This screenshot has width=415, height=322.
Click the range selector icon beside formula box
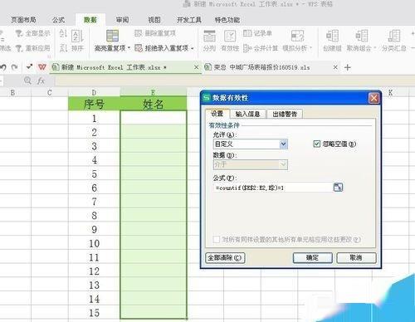tap(338, 188)
